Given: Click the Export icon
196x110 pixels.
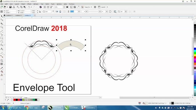Looking at the screenshot, I should tap(48, 7).
